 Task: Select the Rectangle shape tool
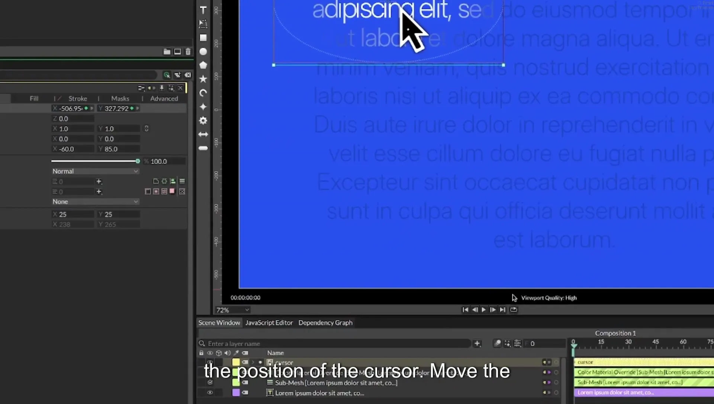coord(203,38)
